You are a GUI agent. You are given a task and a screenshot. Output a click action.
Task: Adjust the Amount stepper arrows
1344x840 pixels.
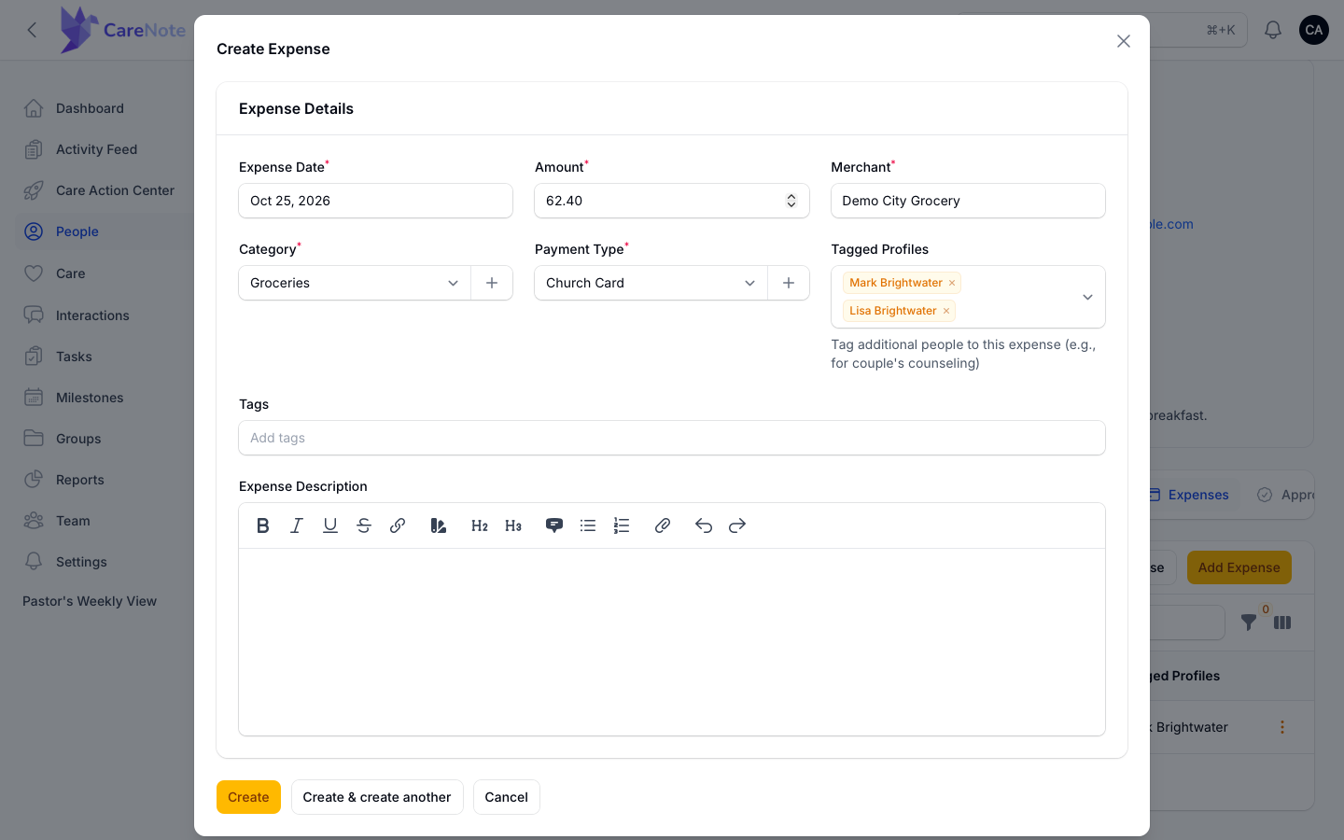pos(791,201)
